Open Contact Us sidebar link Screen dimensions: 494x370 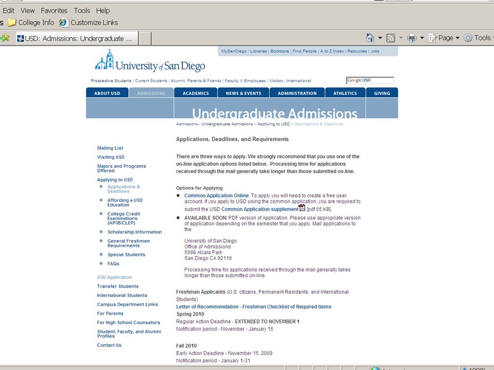[109, 345]
